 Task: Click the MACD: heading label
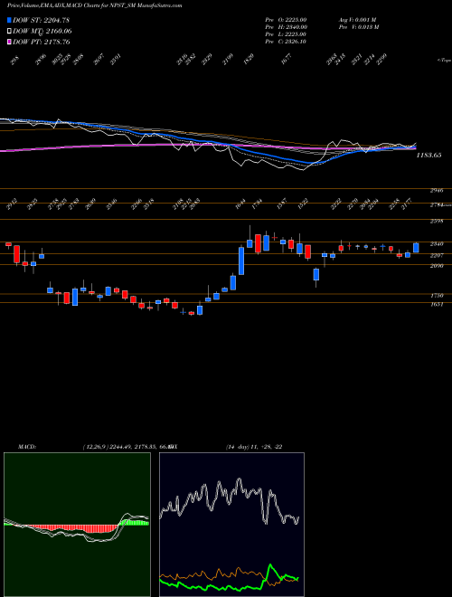pos(26,447)
